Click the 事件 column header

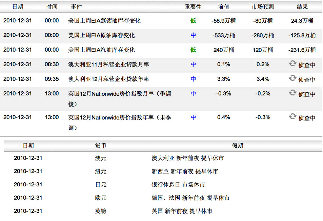76,7
